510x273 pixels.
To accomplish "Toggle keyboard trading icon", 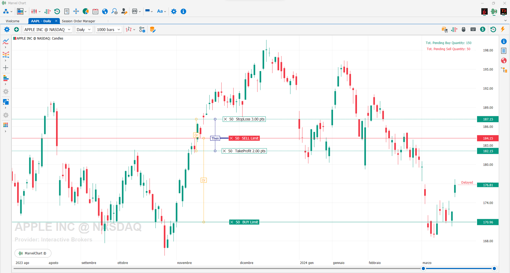I will (473, 29).
